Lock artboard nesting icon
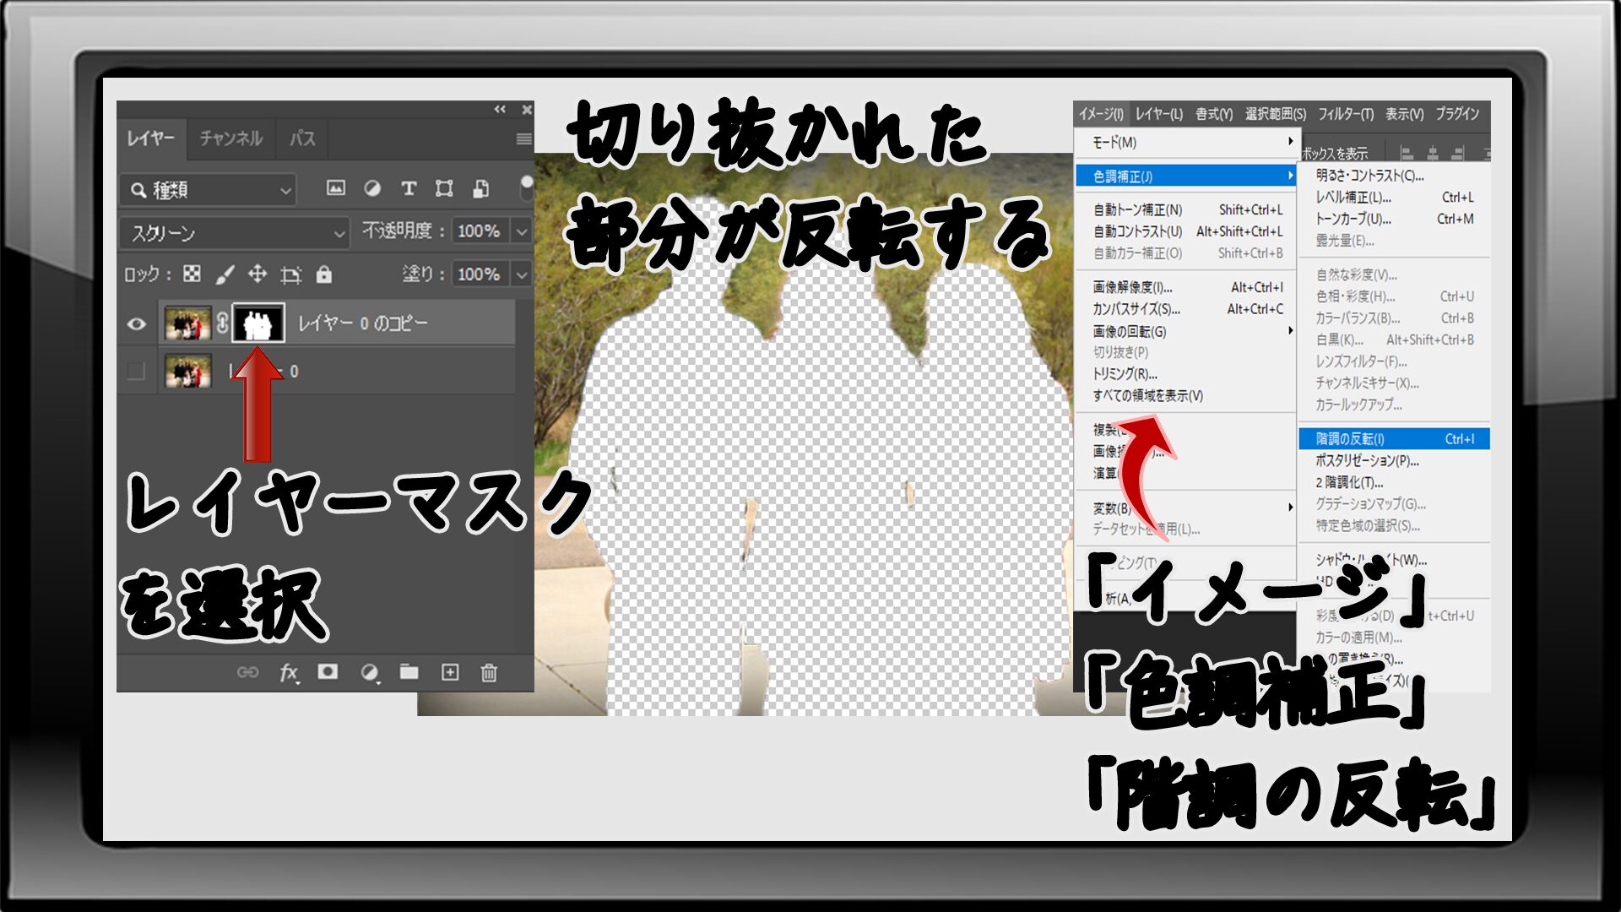This screenshot has width=1621, height=912. [290, 274]
